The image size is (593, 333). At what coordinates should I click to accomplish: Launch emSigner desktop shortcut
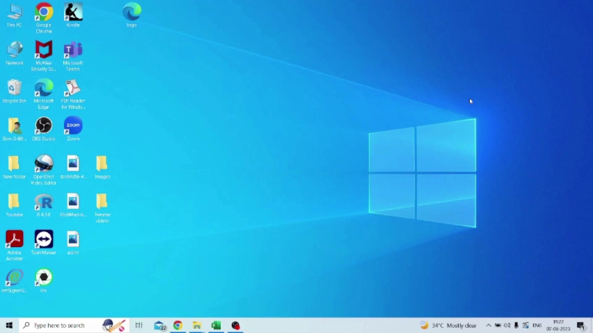point(14,281)
